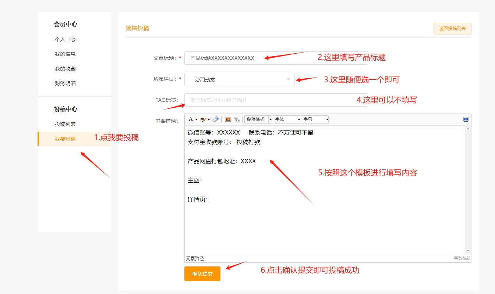The width and height of the screenshot is (495, 294).
Task: Click the clear formatting eraser icon
Action: [216, 119]
